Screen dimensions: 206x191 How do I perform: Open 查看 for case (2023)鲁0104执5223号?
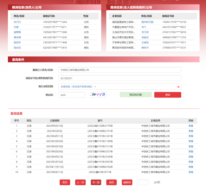[x=191, y=151]
